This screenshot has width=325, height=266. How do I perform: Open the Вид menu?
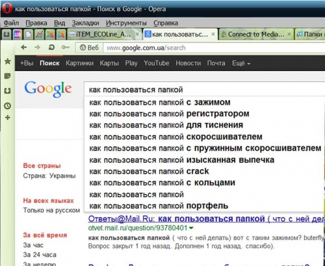[x=59, y=23]
